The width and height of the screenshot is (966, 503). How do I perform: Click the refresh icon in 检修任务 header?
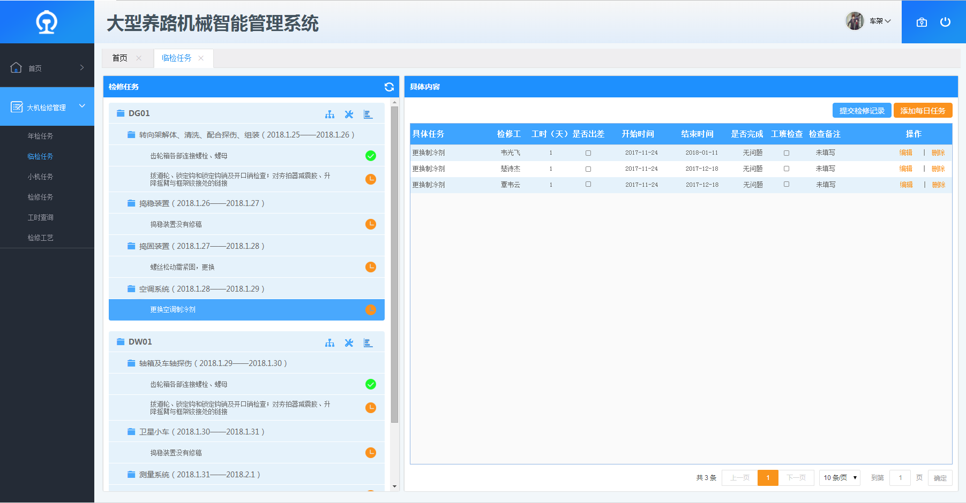tap(389, 87)
